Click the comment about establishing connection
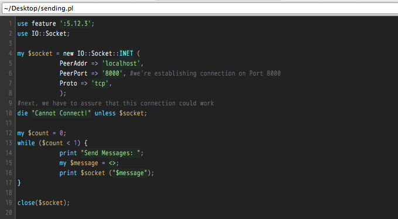The height and width of the screenshot is (219, 398). 205,73
